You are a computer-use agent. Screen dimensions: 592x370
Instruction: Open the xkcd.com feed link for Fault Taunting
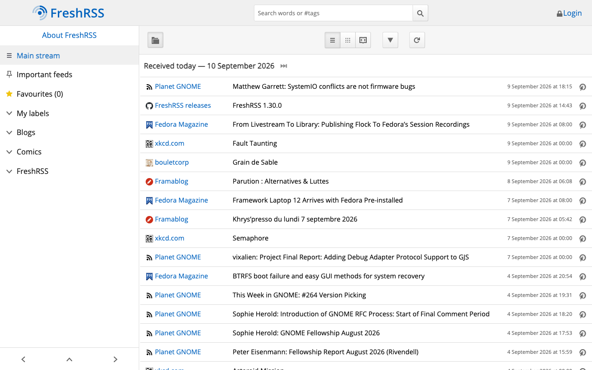tap(169, 143)
